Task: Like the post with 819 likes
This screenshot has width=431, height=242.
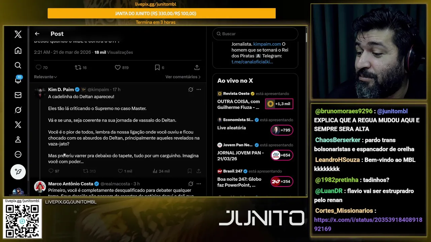Action: click(118, 68)
